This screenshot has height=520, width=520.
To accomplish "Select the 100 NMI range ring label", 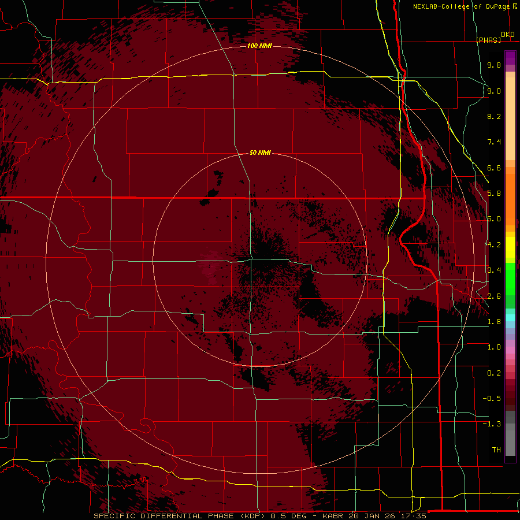I will point(259,46).
